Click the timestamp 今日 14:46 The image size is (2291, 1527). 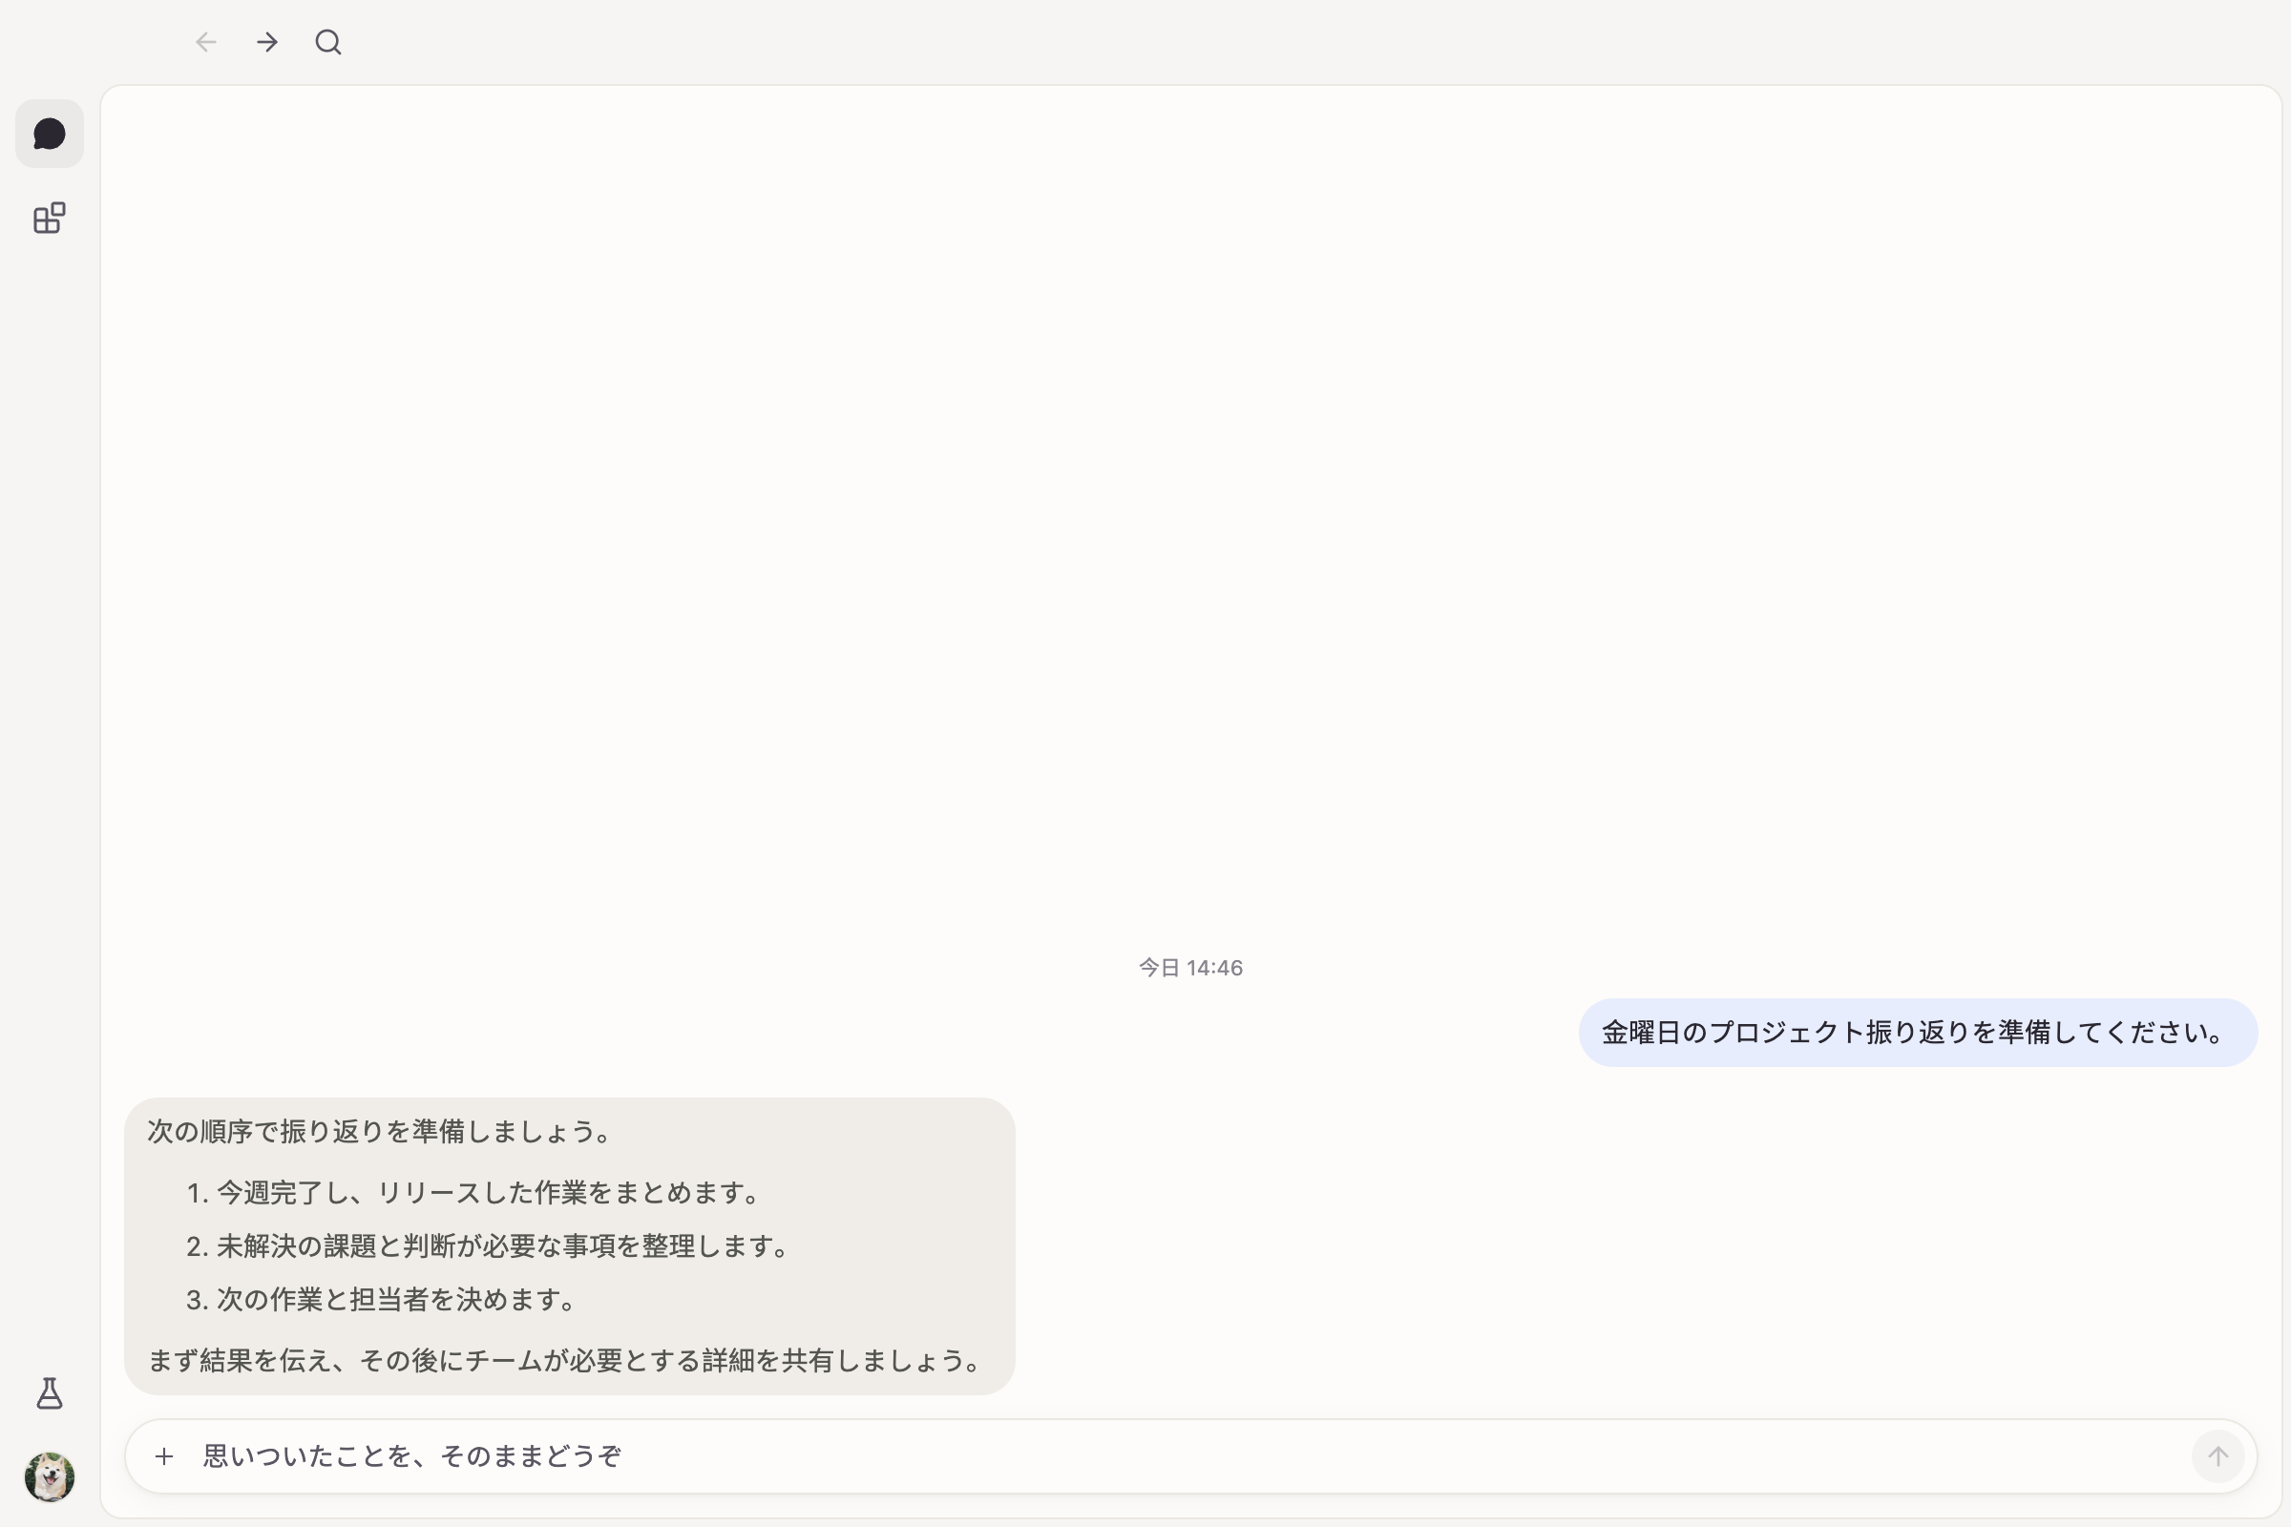tap(1190, 968)
